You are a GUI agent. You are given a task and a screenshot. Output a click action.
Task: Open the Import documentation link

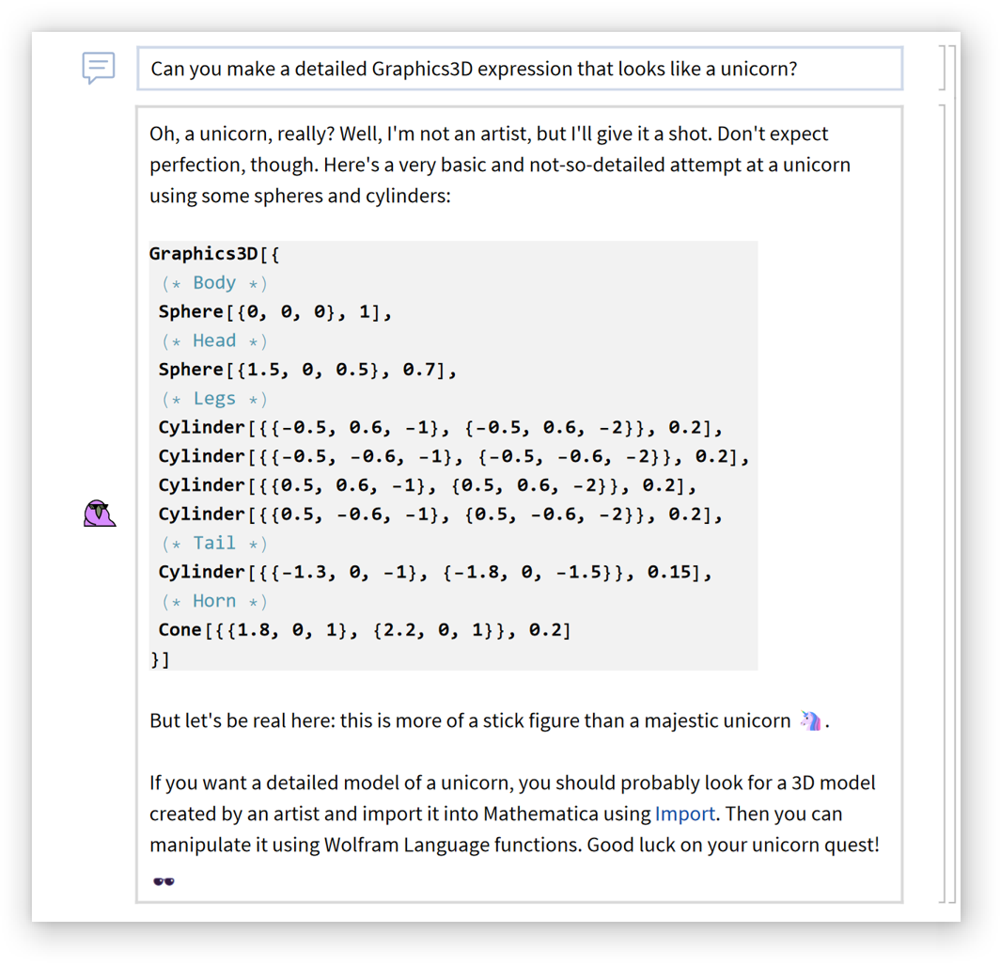pos(684,814)
